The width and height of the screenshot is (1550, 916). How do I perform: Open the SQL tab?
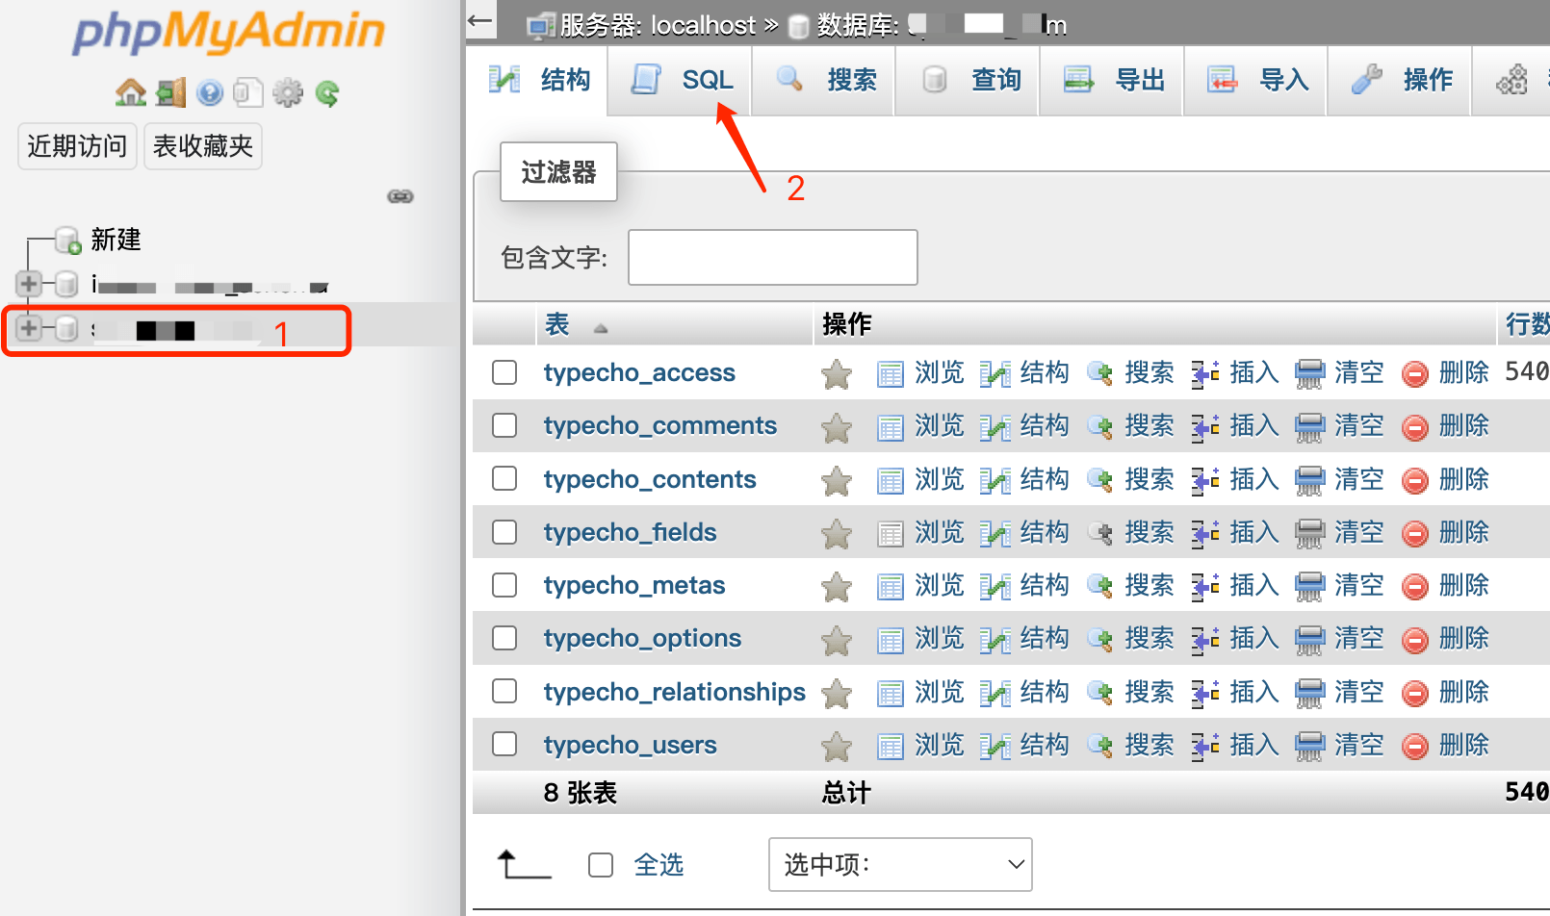coord(681,80)
